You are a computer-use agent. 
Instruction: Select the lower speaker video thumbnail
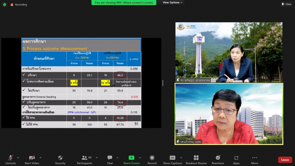(229, 114)
